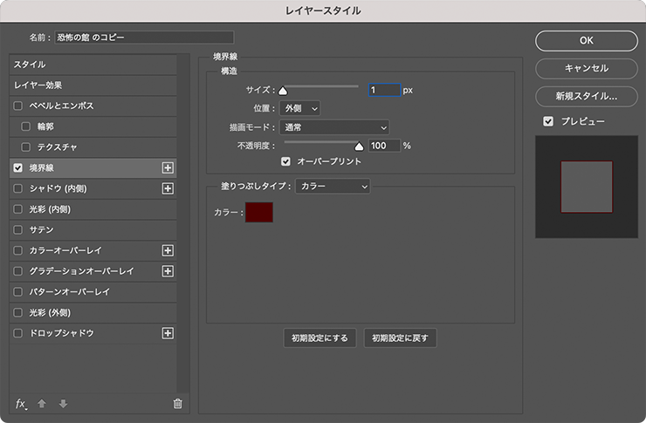This screenshot has width=646, height=423.
Task: Toggle the オーバープリント checkbox
Action: (285, 161)
